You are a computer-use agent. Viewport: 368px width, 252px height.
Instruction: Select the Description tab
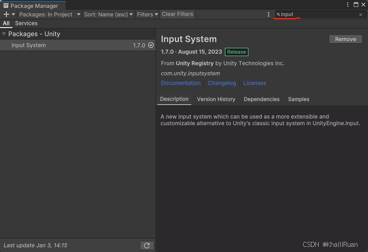pos(174,99)
